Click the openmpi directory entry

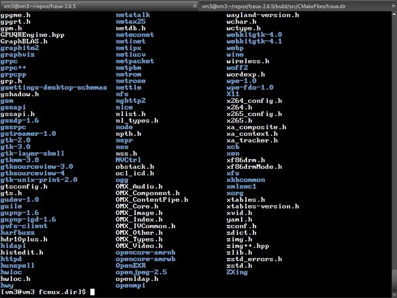131,285
